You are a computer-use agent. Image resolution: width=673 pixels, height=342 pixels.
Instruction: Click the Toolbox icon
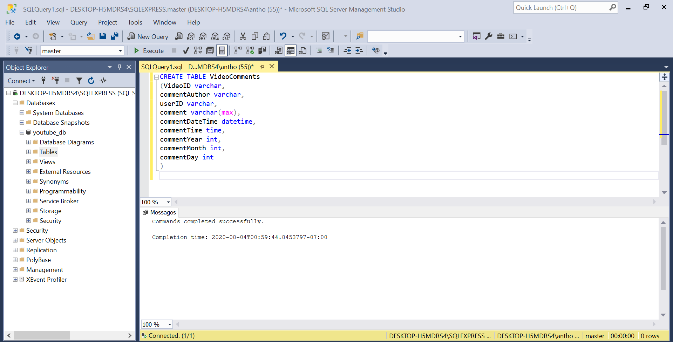point(501,36)
